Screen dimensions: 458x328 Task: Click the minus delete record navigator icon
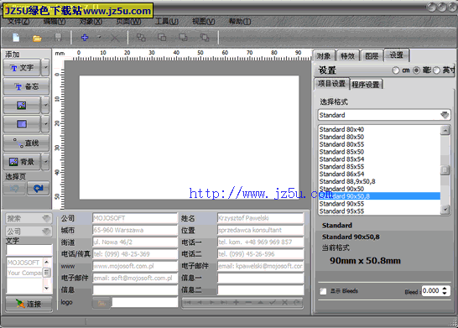(248, 303)
